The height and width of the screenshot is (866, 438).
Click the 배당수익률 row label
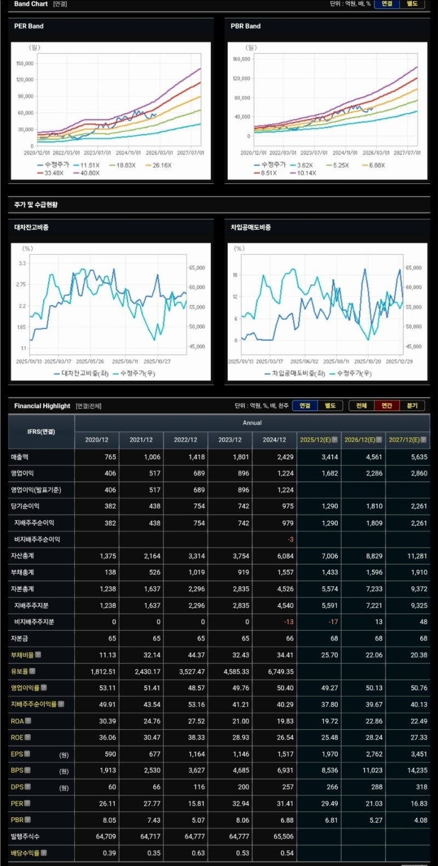(x=25, y=853)
